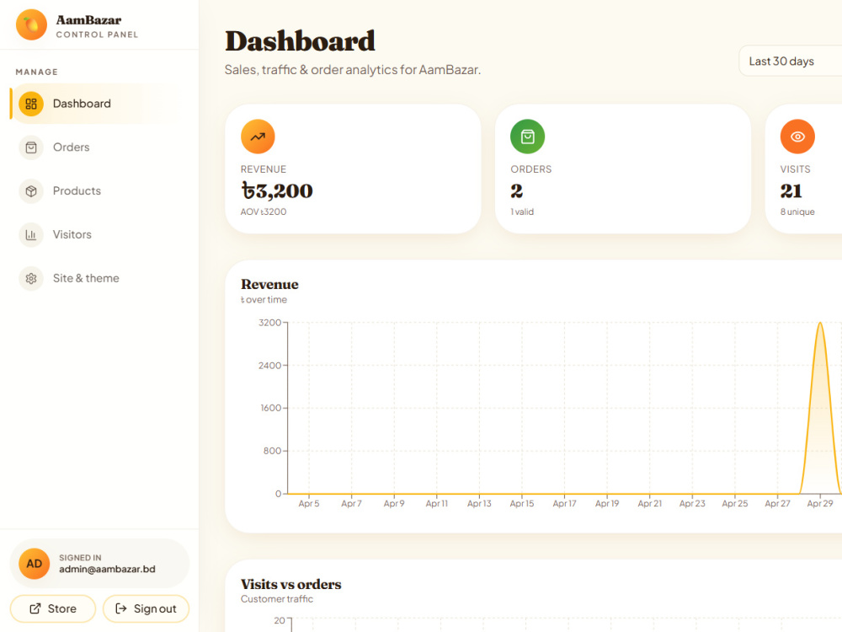Click the Orders shopping bag sidebar icon

(x=31, y=147)
